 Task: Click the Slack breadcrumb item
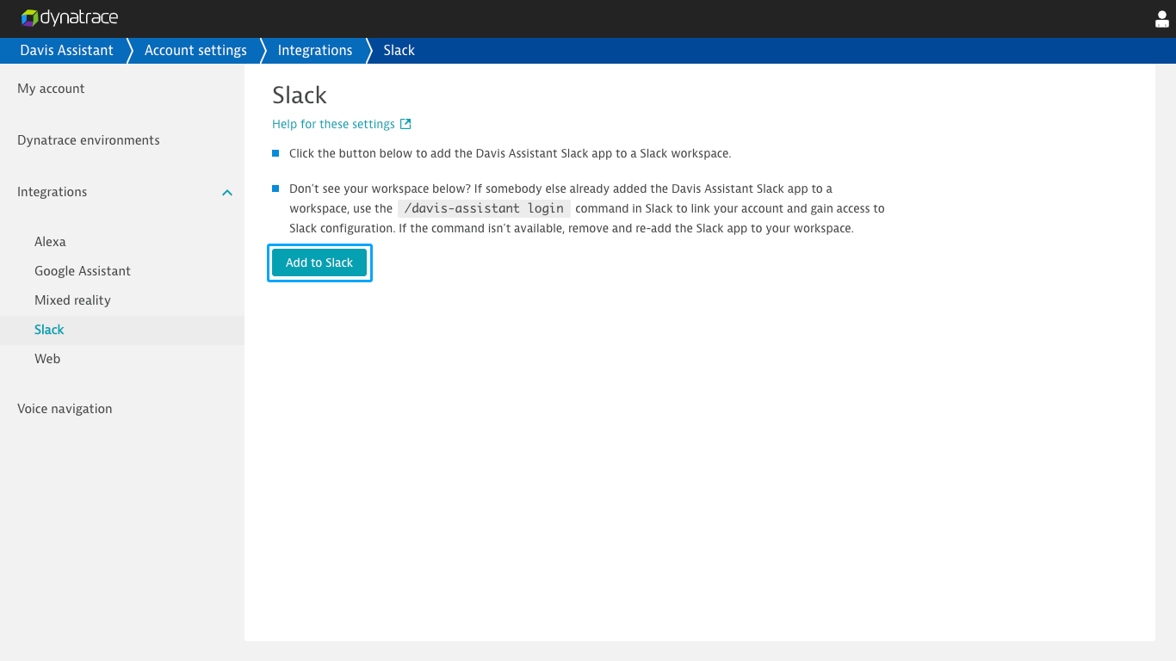pyautogui.click(x=399, y=50)
